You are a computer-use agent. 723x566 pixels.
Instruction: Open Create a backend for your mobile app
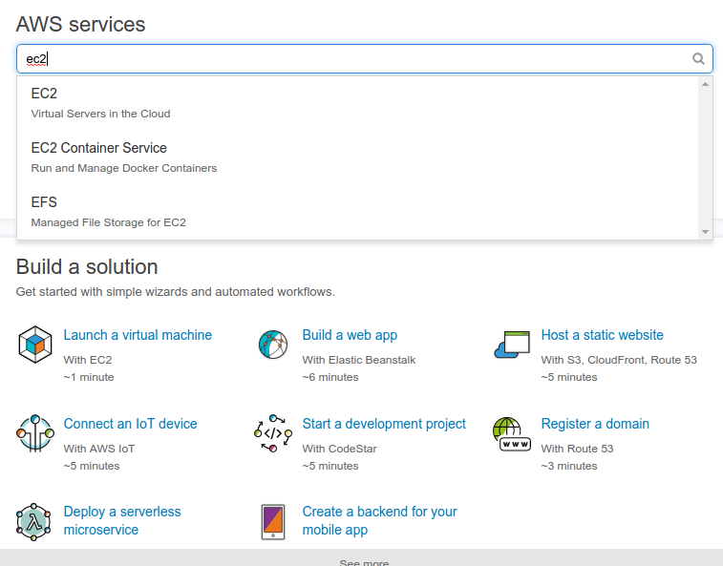coord(379,521)
